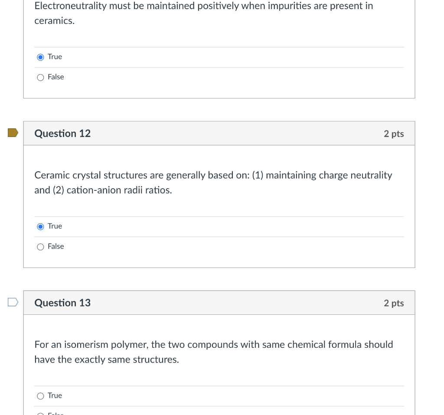Screen dimensions: 444x415
Task: Click the electroneutrality question body
Action: (204, 13)
